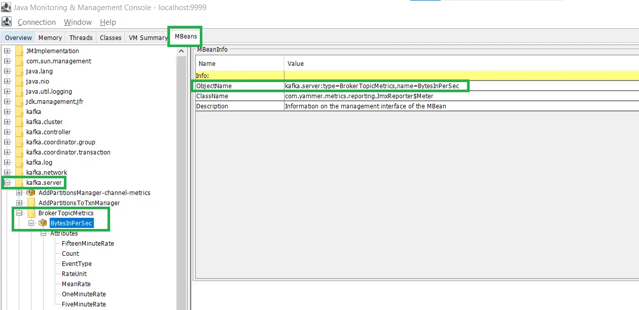Click the java.nio folder icon
Image resolution: width=639 pixels, height=310 pixels.
tap(19, 82)
